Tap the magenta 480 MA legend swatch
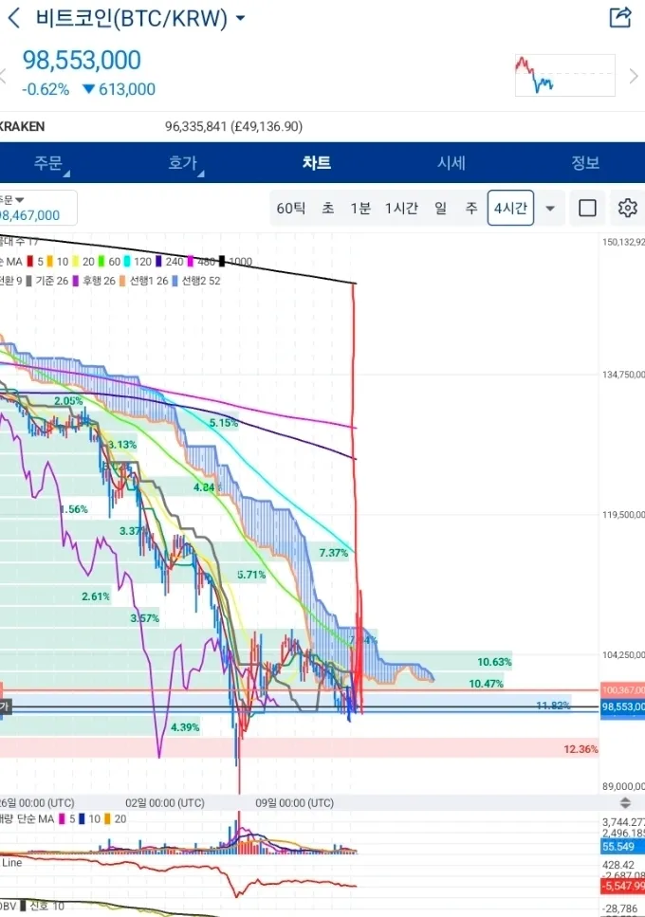 [x=191, y=261]
